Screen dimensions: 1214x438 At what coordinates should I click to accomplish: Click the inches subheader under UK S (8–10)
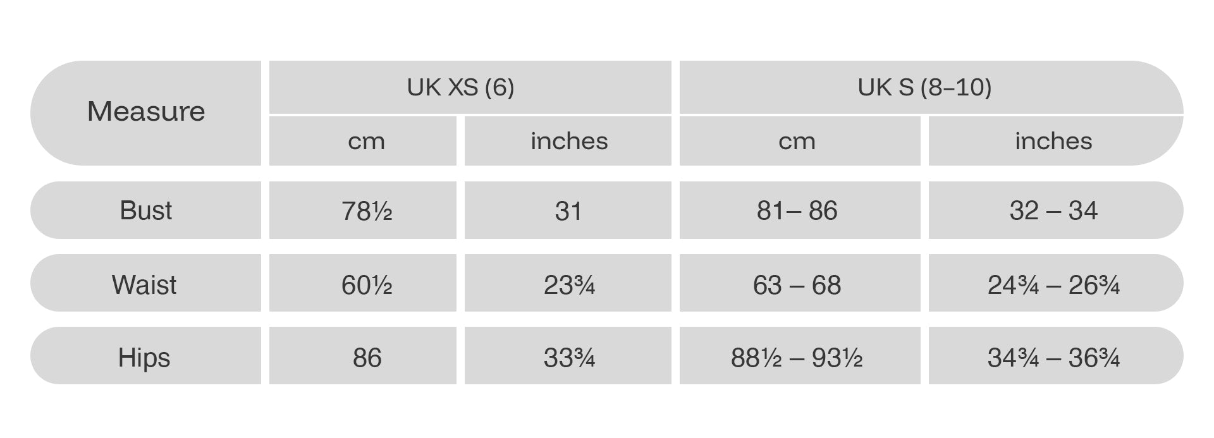click(x=1053, y=141)
